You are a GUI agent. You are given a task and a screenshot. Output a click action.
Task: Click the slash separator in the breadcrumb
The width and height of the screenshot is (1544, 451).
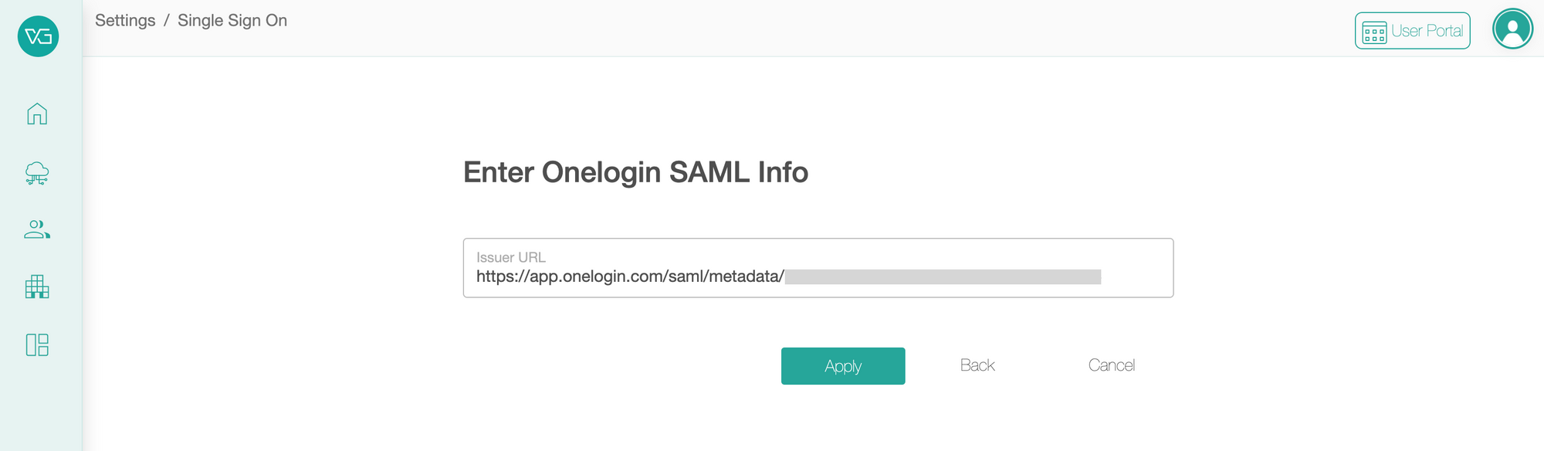pos(167,21)
